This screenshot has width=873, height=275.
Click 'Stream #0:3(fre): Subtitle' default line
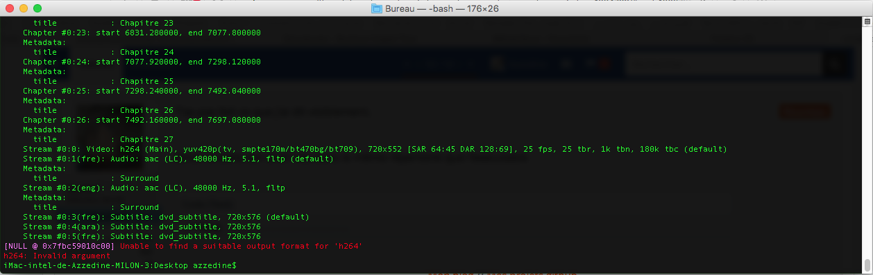pos(166,217)
